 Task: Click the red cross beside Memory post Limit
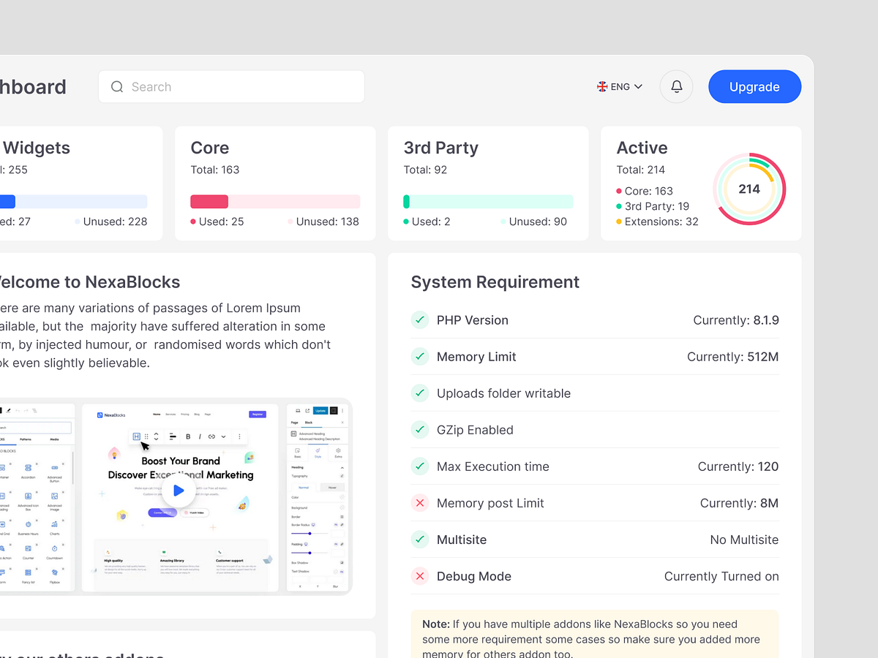coord(420,503)
